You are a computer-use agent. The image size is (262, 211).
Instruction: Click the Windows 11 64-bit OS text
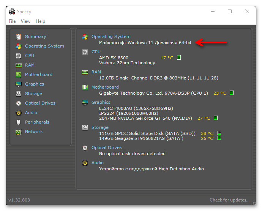[145, 43]
